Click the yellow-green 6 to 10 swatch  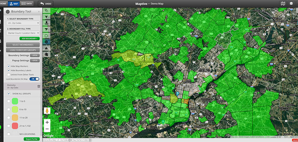(15, 109)
